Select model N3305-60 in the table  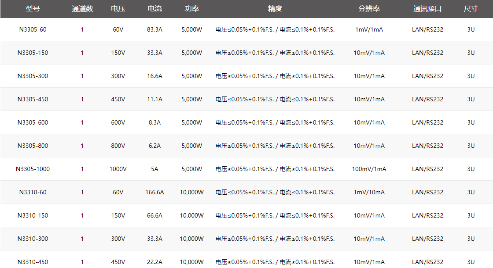point(33,29)
